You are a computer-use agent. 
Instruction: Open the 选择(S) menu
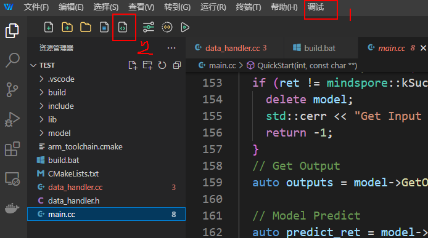point(106,7)
